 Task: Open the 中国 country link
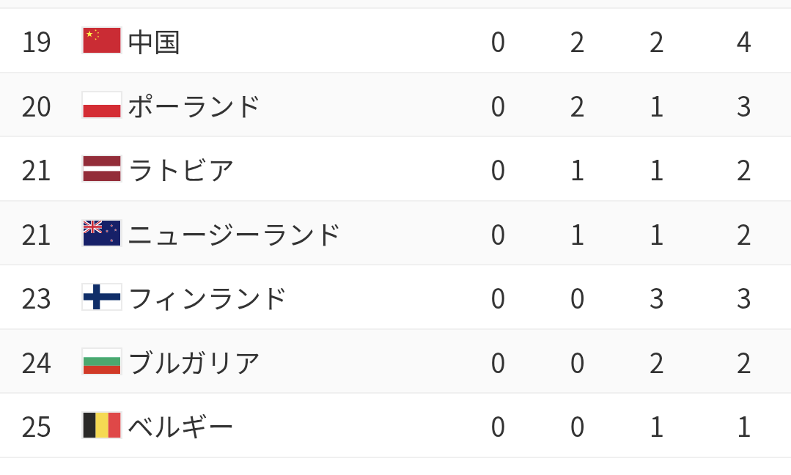(x=154, y=42)
